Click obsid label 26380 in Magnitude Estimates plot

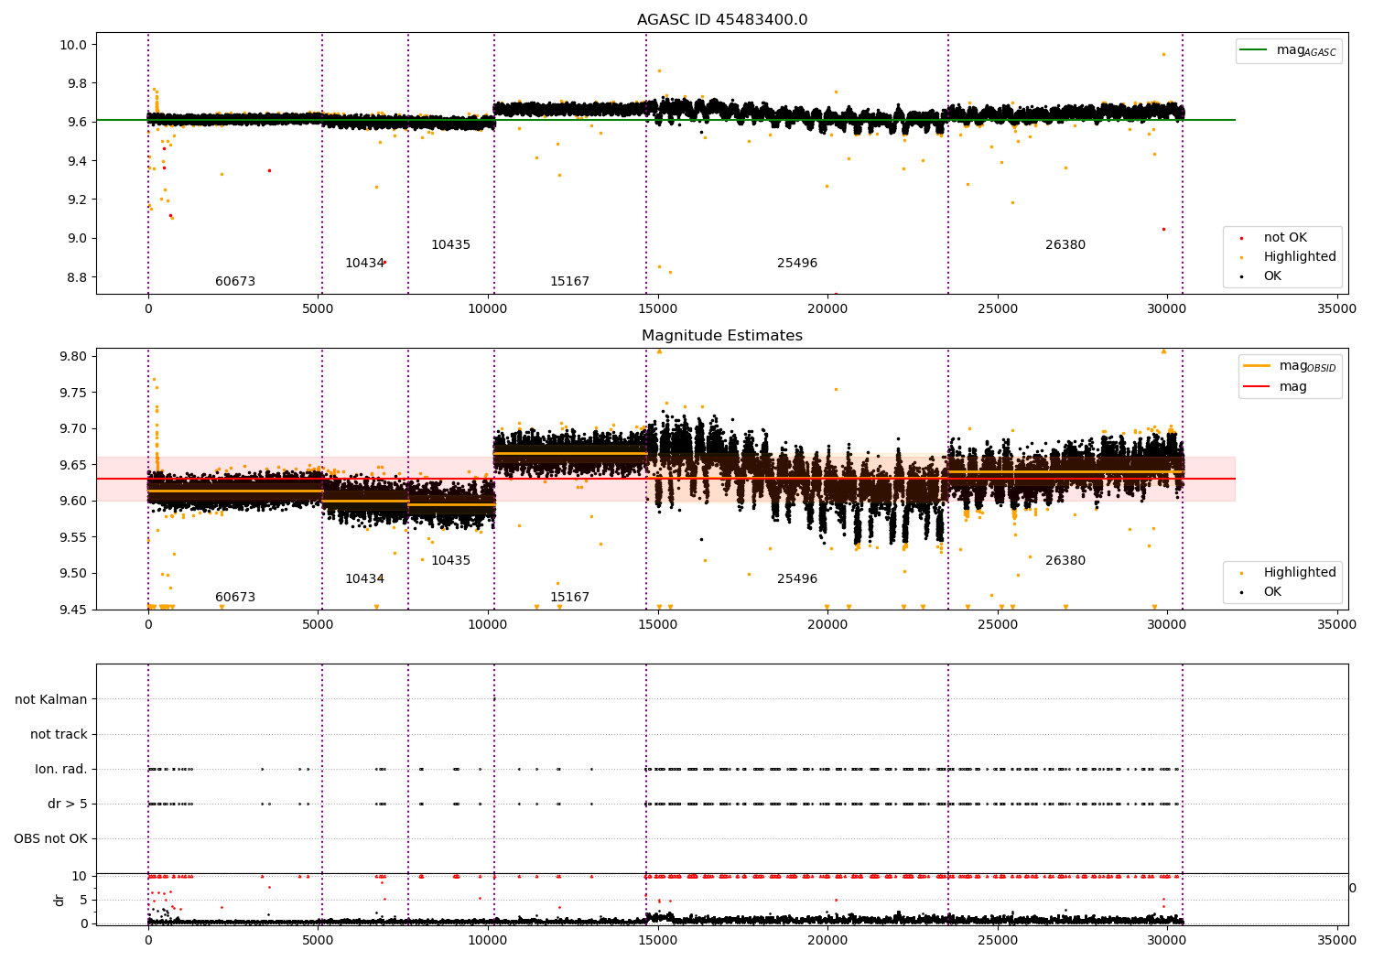point(1065,561)
